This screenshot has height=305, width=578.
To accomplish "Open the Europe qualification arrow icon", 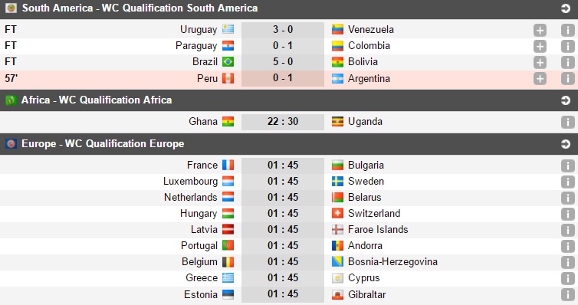I will pos(566,144).
